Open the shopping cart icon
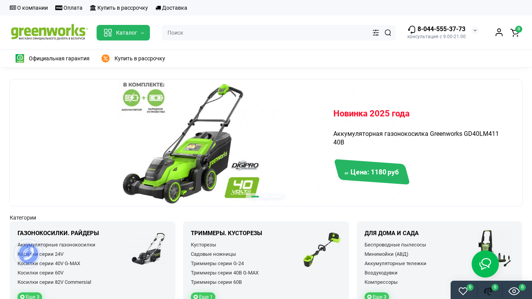This screenshot has height=299, width=532. (515, 33)
